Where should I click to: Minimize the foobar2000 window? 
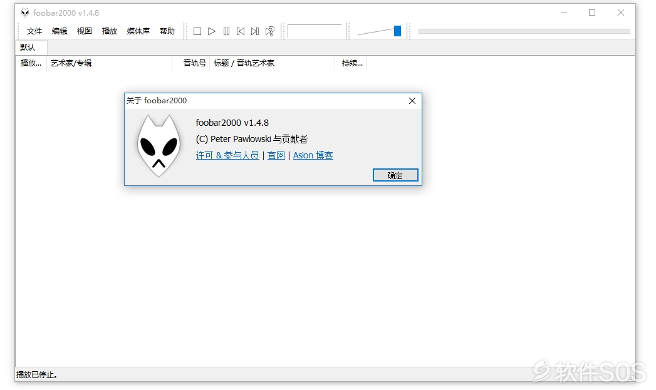tap(564, 13)
